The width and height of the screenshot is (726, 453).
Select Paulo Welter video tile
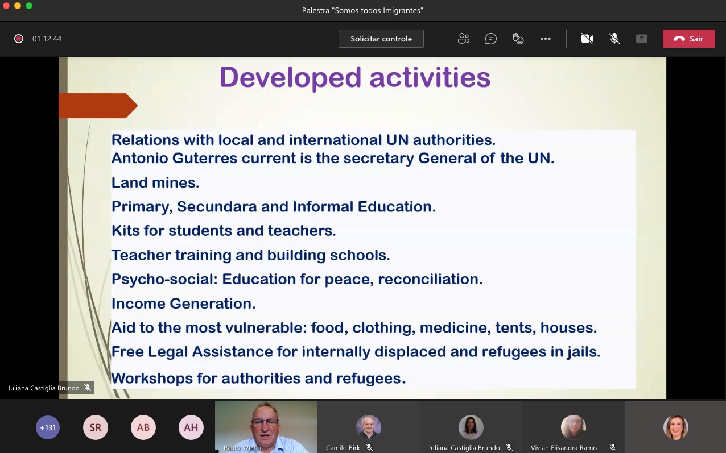266,427
